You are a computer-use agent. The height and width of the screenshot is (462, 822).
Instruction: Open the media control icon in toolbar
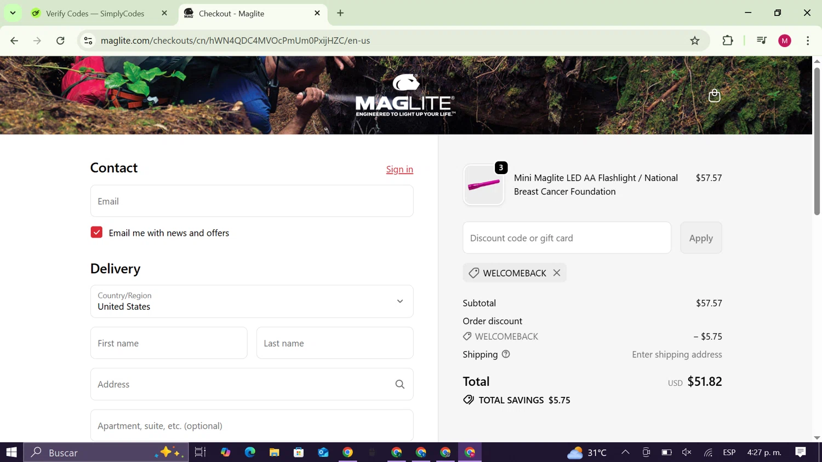[761, 41]
